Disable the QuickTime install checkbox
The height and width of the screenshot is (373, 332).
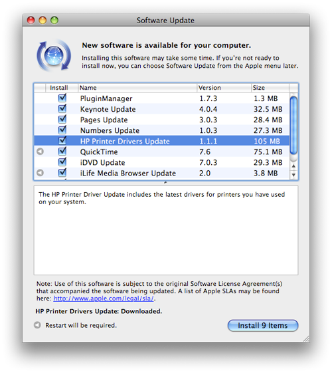(x=62, y=152)
